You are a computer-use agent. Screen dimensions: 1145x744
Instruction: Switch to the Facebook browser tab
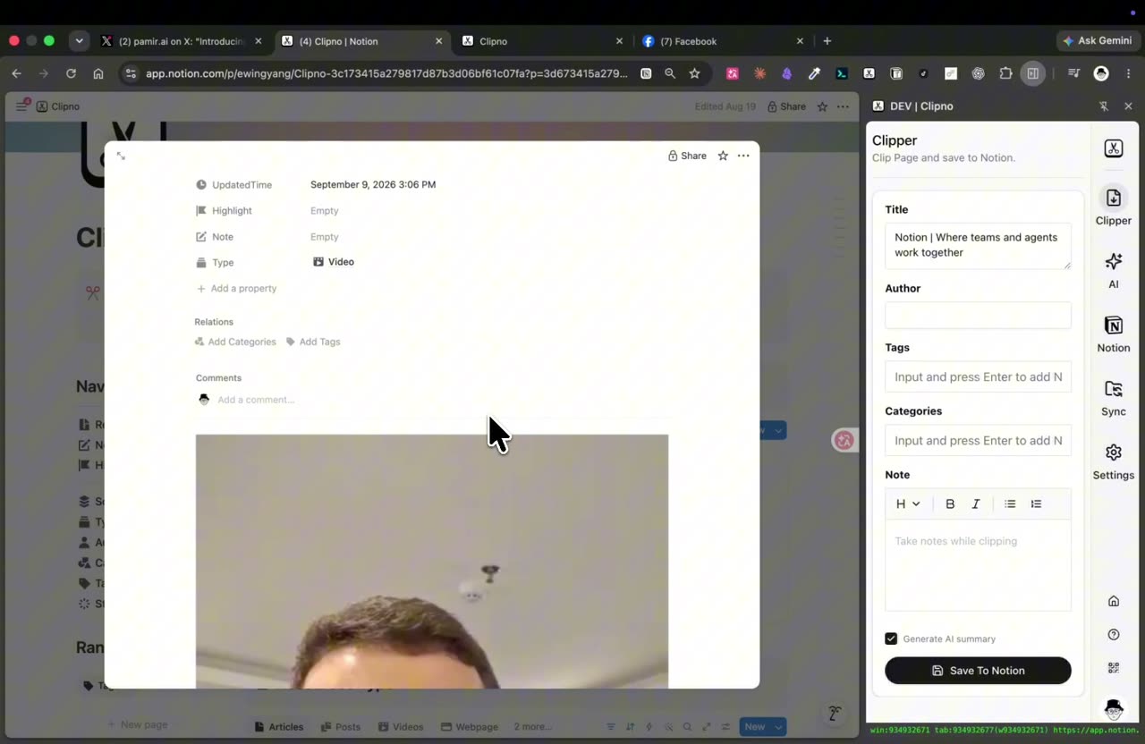pyautogui.click(x=723, y=41)
